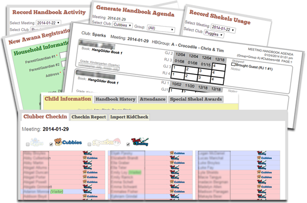Click the Cubbies icon in Macie Tangua's row
This screenshot has width=307, height=203.
[x=265, y=177]
